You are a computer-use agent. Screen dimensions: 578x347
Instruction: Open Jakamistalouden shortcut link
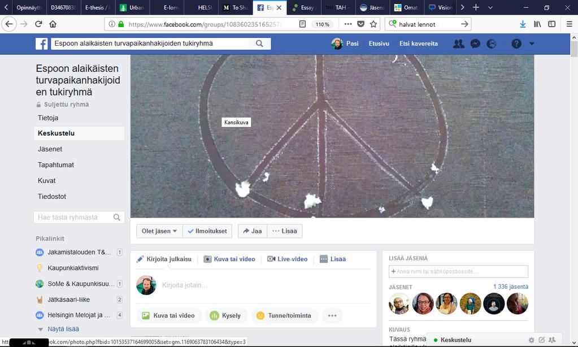coord(79,252)
